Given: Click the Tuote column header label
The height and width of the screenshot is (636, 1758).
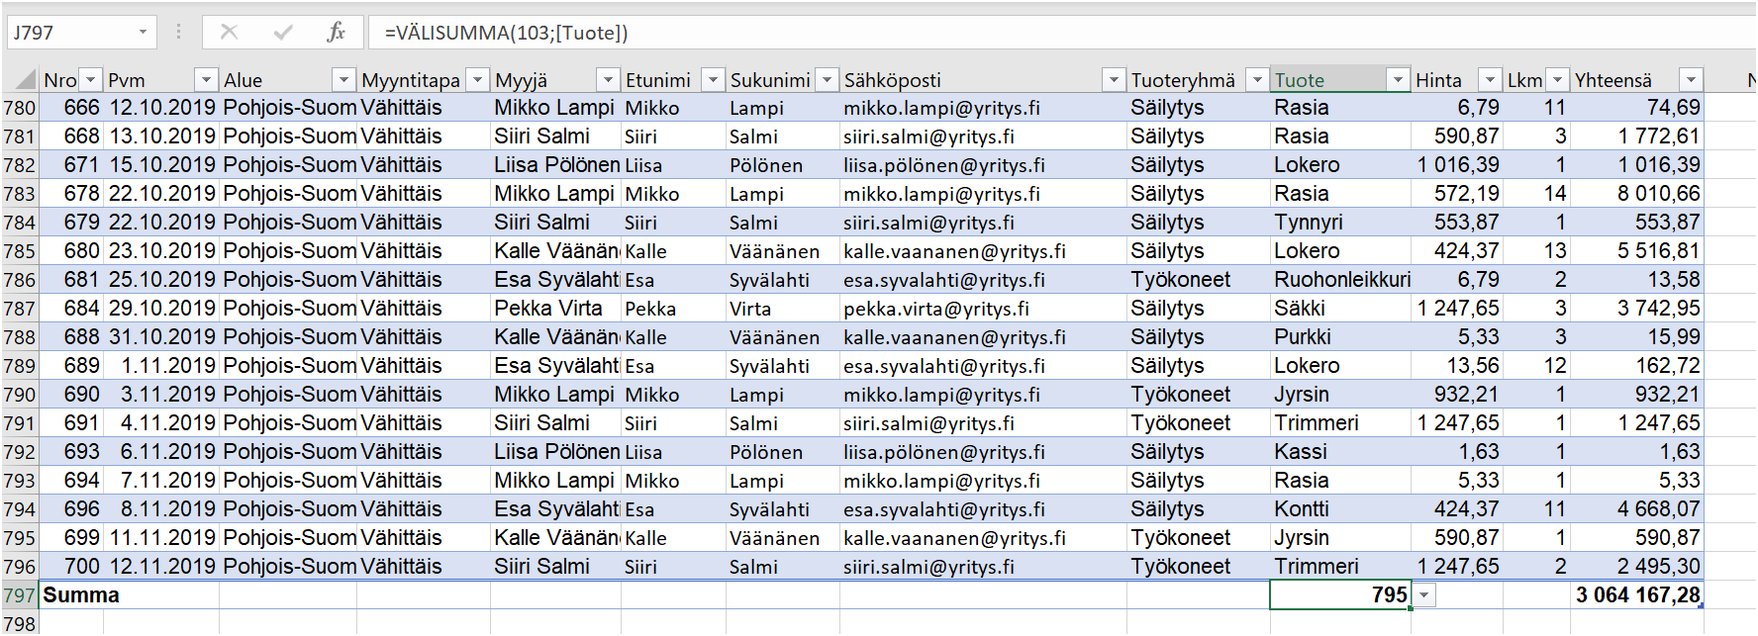Looking at the screenshot, I should 1299,80.
